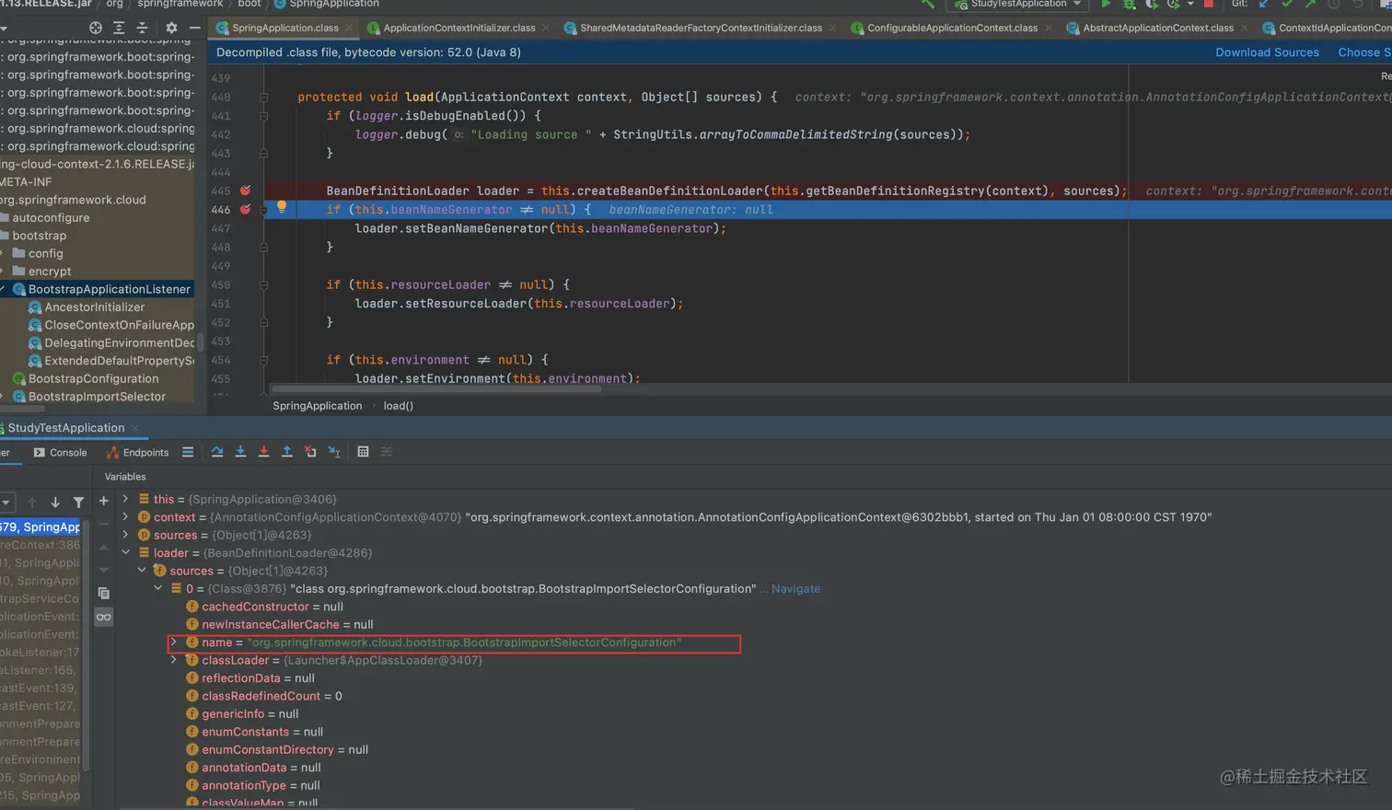Toggle the breakpoint on line 446

245,209
